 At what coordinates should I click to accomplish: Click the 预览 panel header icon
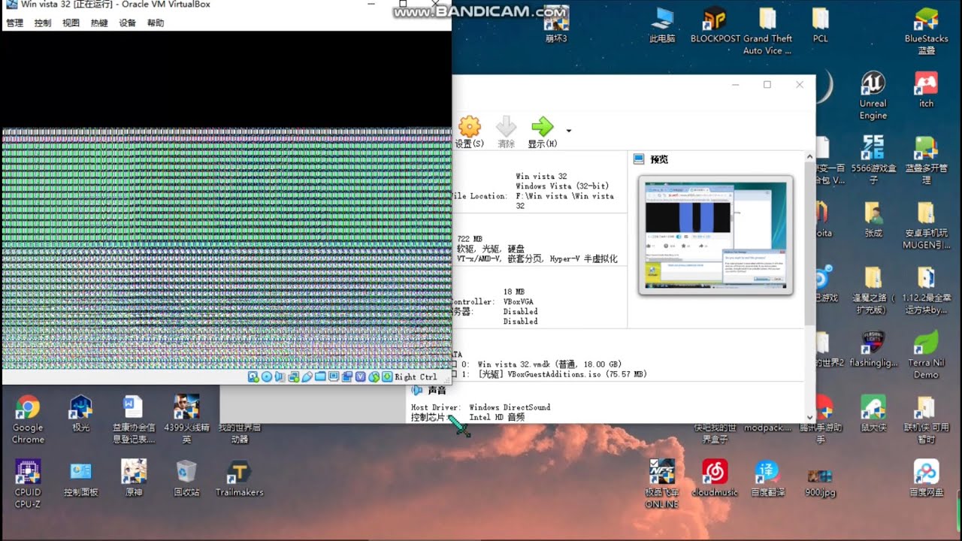point(639,159)
